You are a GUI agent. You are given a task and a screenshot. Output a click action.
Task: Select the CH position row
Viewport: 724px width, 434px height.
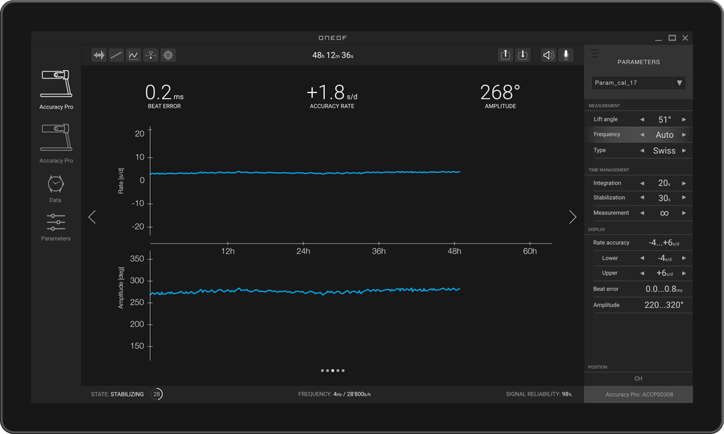[638, 378]
